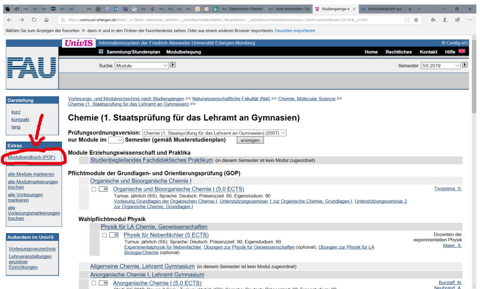480x289 pixels.
Task: Close the Studiengaenge tab
Action: [354, 9]
